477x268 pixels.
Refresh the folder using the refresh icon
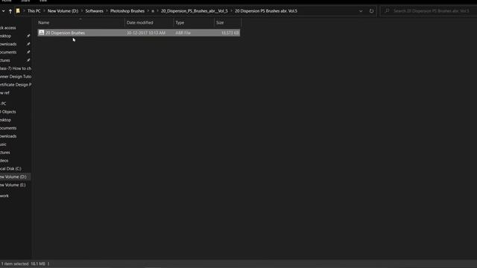coord(371,11)
